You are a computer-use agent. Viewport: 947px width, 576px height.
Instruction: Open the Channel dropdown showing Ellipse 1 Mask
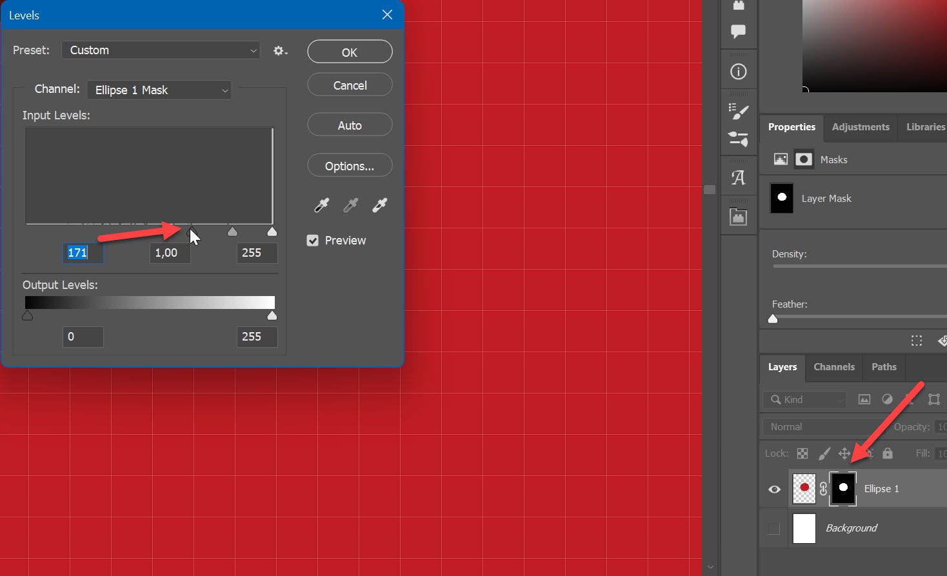tap(159, 90)
